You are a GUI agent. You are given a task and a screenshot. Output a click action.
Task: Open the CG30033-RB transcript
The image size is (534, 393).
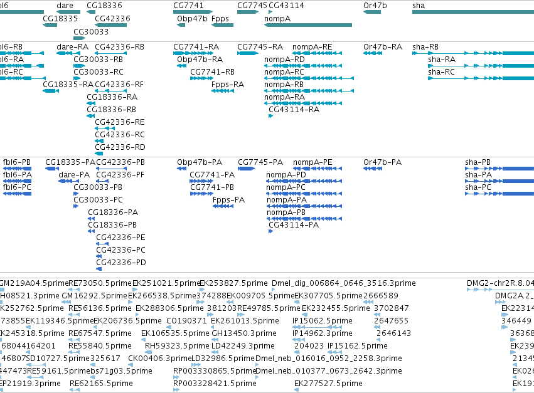click(x=79, y=66)
